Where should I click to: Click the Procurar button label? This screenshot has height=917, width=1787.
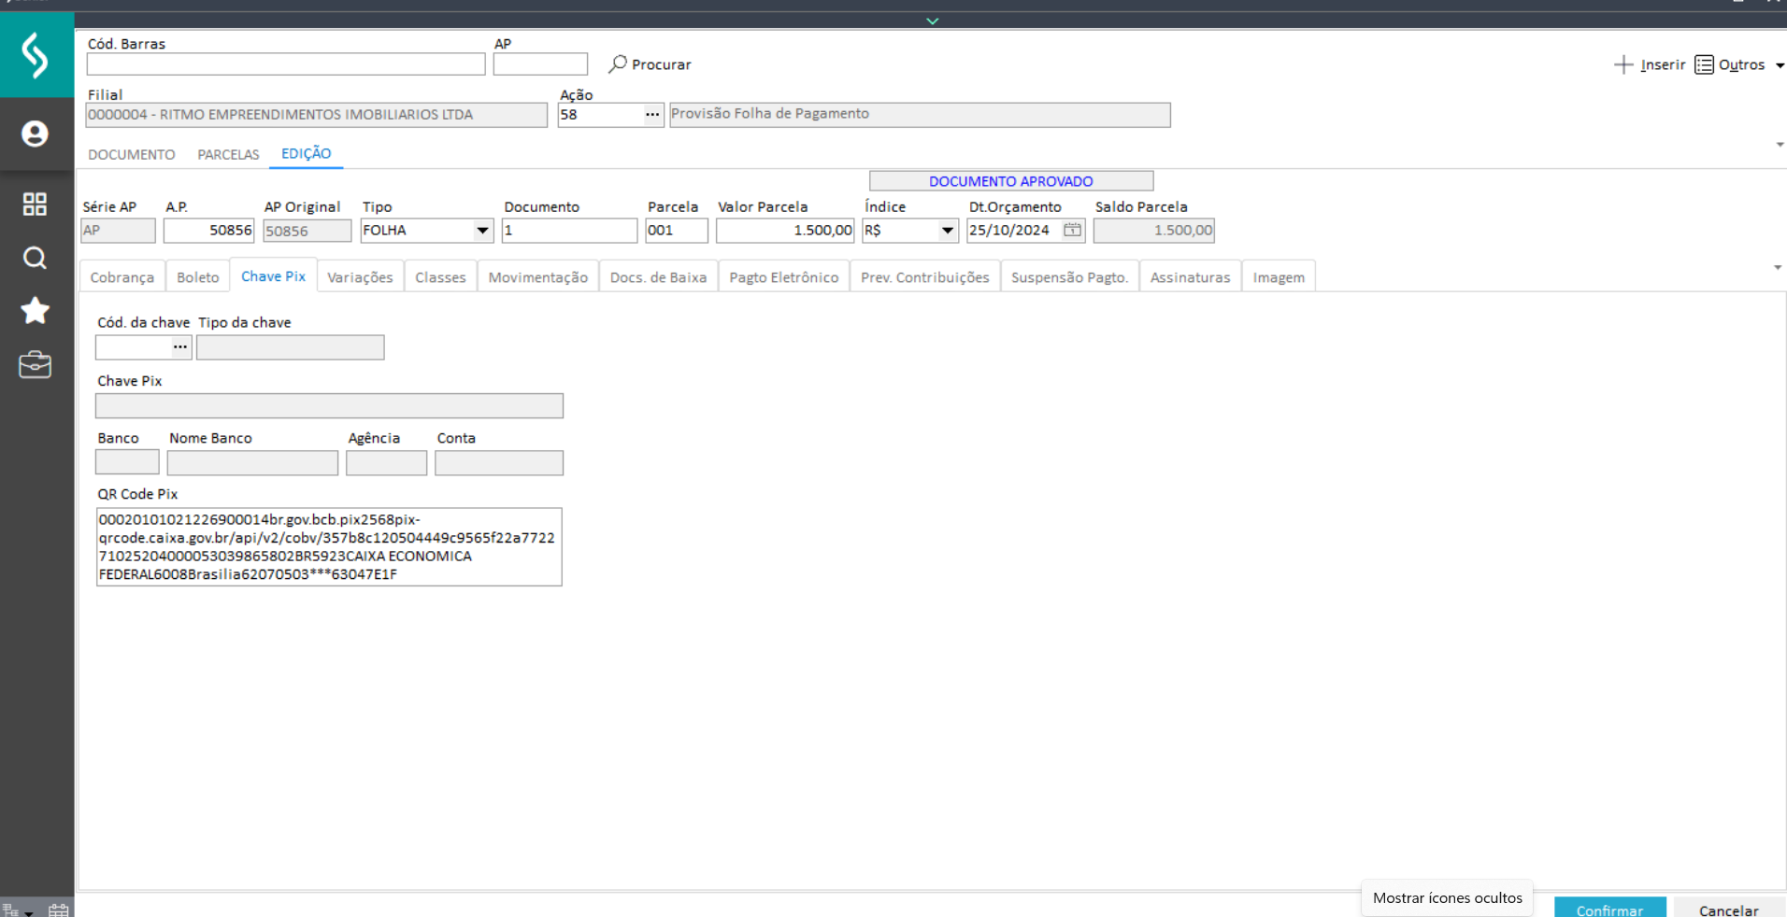662,64
